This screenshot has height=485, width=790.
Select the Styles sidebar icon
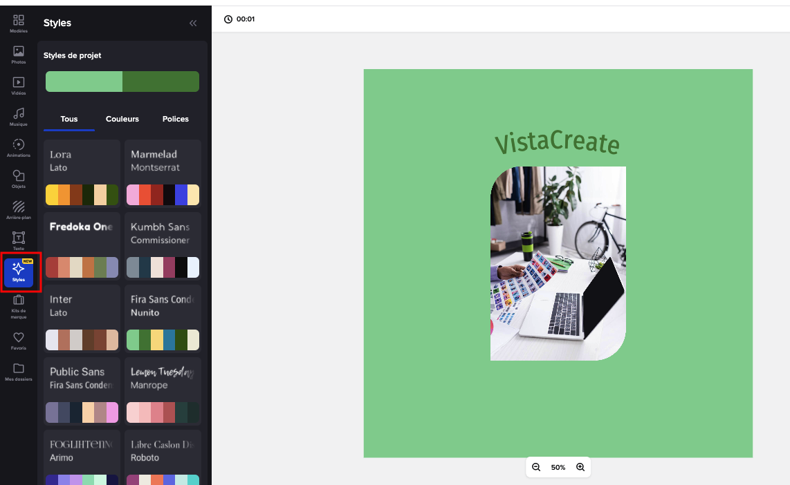tap(19, 273)
